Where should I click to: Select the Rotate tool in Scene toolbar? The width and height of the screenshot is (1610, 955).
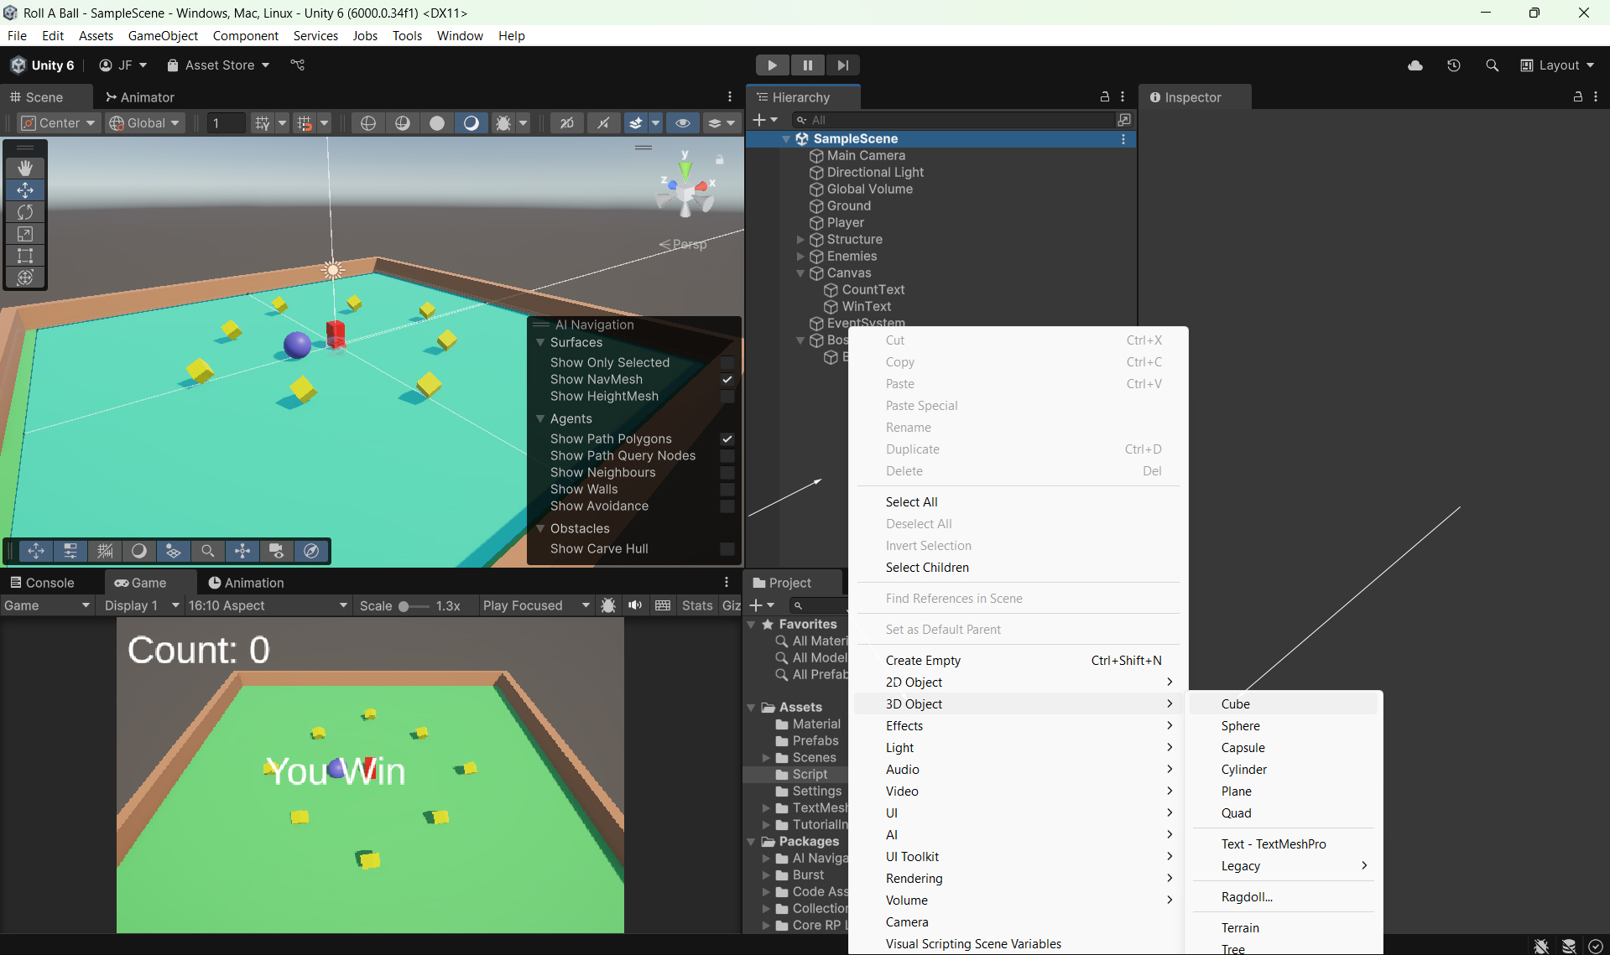coord(25,212)
